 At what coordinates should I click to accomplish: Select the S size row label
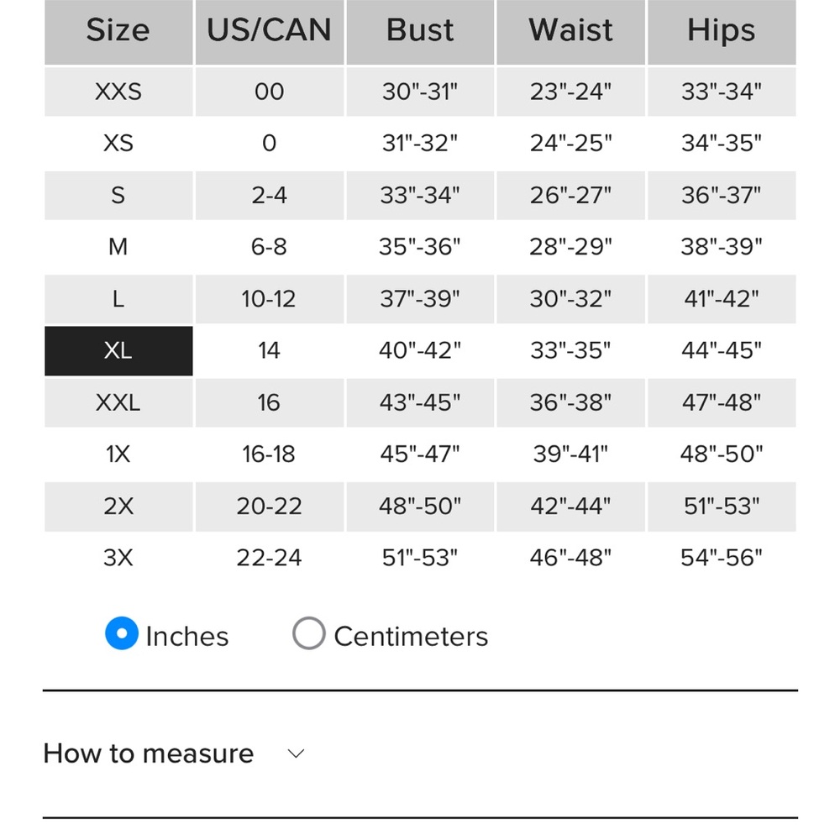[118, 196]
